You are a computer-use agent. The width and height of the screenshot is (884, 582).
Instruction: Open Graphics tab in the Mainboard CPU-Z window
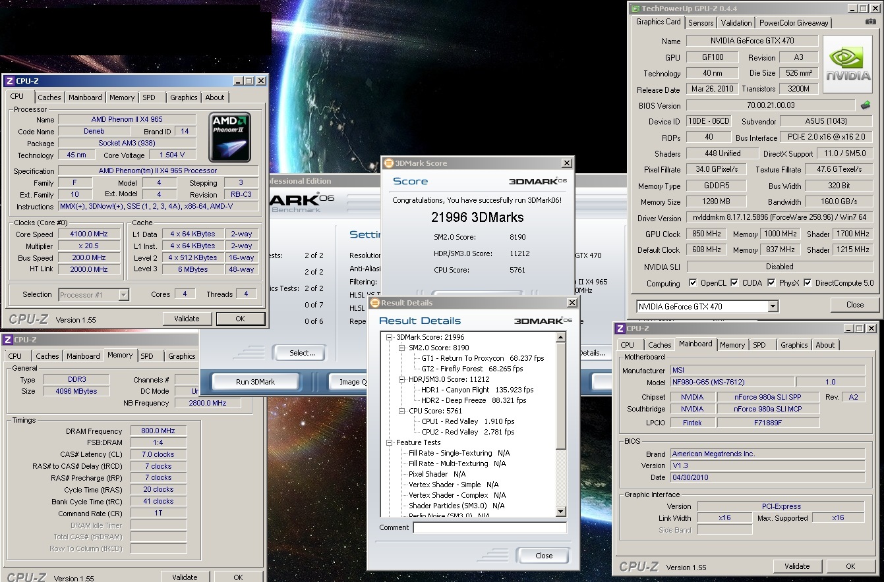pyautogui.click(x=794, y=345)
